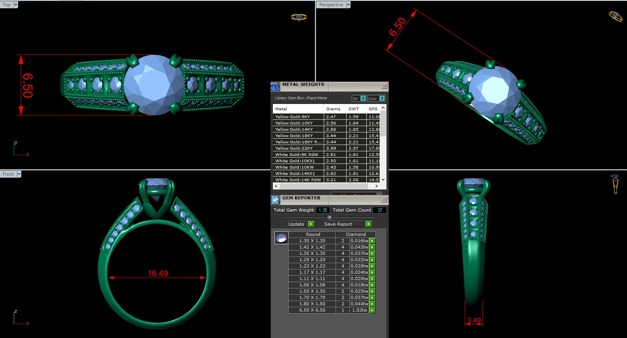Open the Top viewport dropdown arrow
This screenshot has width=627, height=338.
click(x=16, y=5)
